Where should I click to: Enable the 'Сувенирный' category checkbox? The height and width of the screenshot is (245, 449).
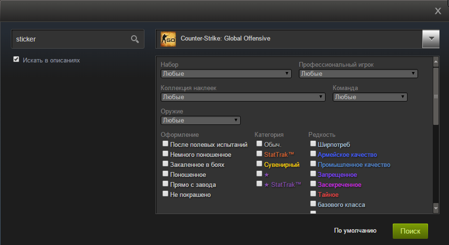tap(259, 163)
